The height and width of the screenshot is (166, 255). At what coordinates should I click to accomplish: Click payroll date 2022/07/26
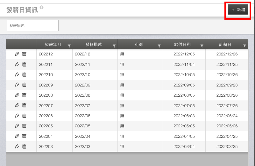[227, 105]
